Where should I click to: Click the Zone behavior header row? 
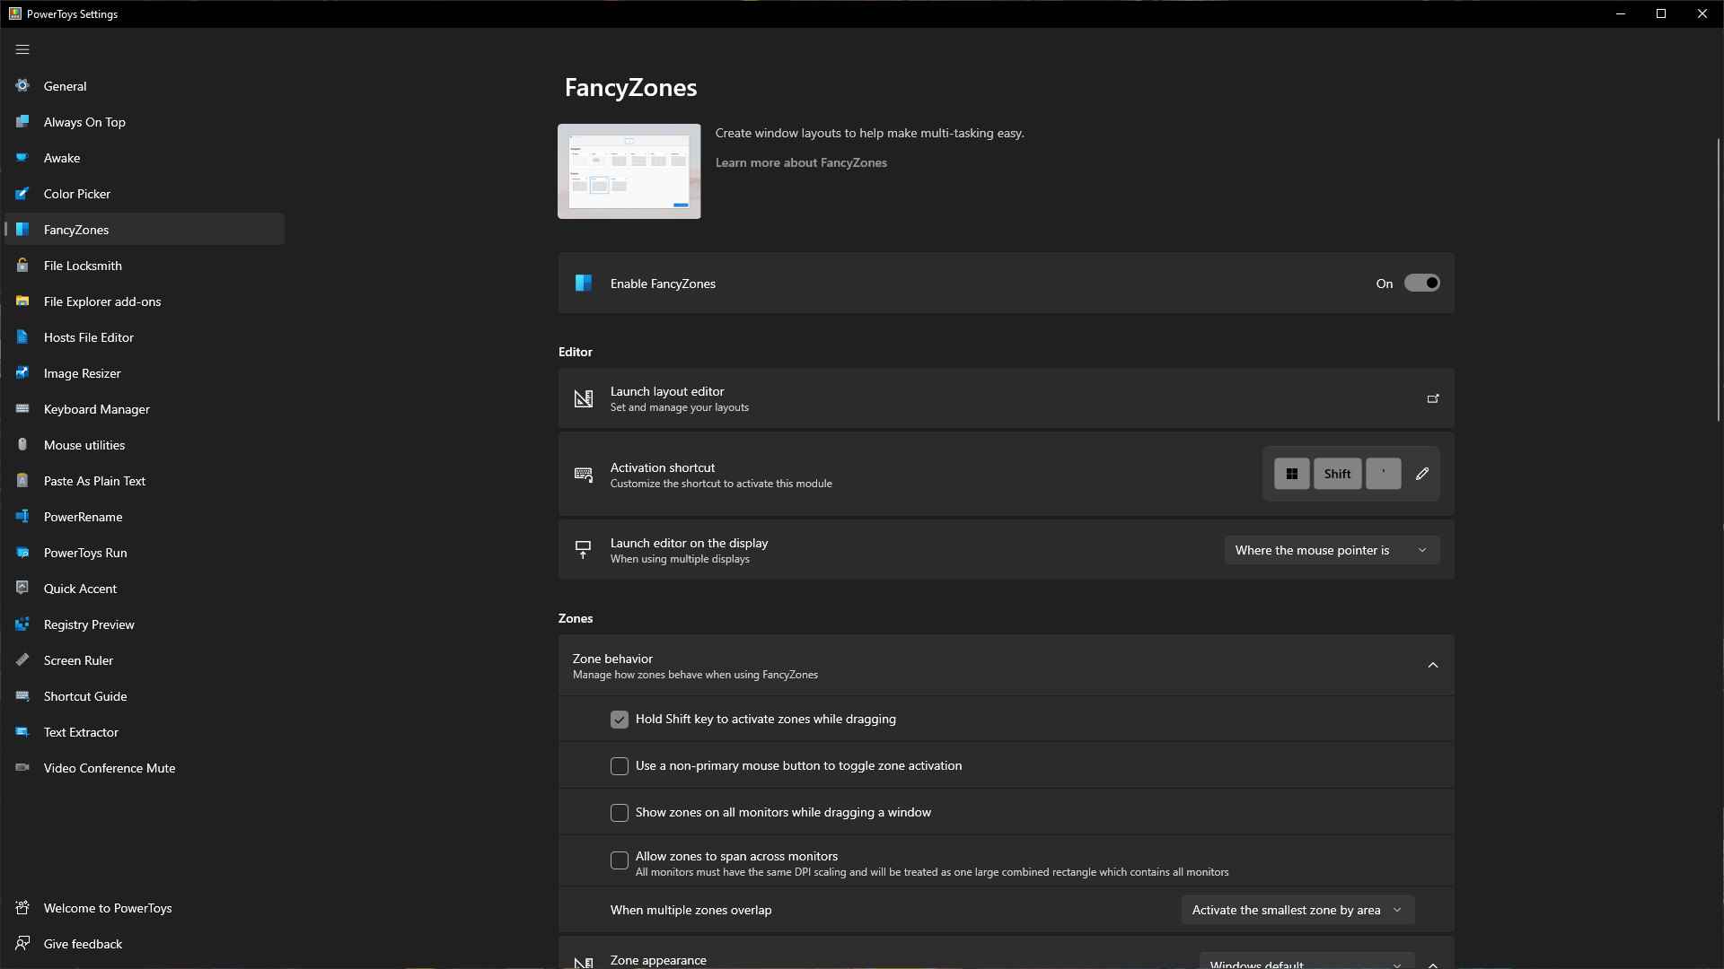tap(1006, 666)
